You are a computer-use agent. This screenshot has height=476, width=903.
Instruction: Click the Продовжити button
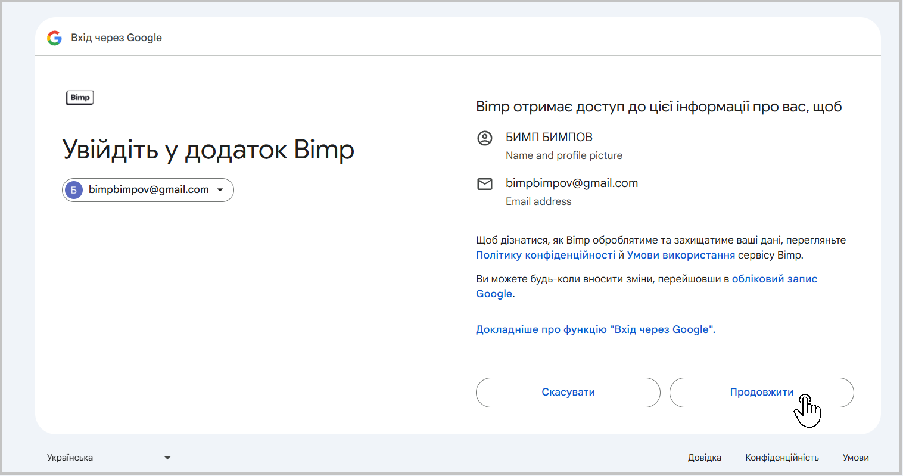762,393
